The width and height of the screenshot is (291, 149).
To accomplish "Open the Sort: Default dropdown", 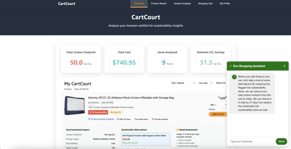I will pyautogui.click(x=183, y=83).
